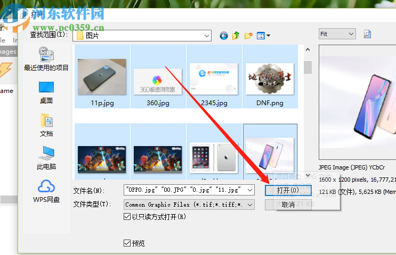
Task: Select 文档 in the places sidebar
Action: pyautogui.click(x=46, y=125)
